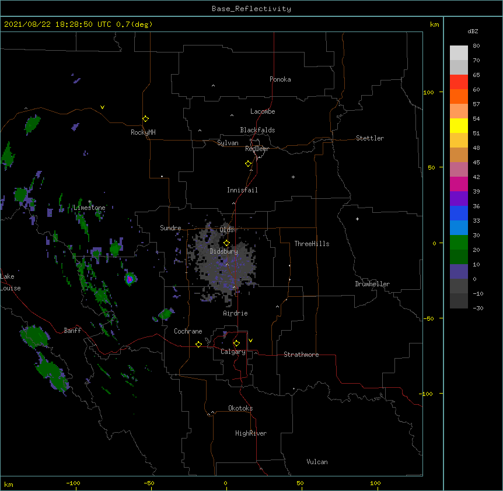Viewport: 503px width, 491px height.
Task: Click the legend value 65
Action: tap(476, 75)
